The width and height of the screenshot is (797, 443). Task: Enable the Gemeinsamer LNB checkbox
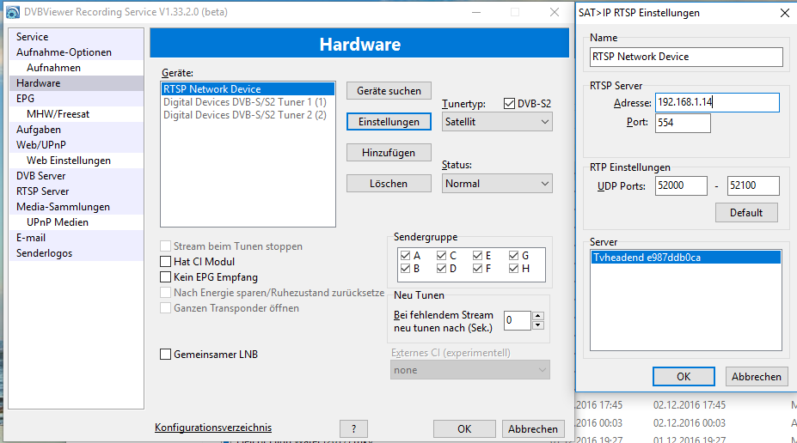point(165,355)
